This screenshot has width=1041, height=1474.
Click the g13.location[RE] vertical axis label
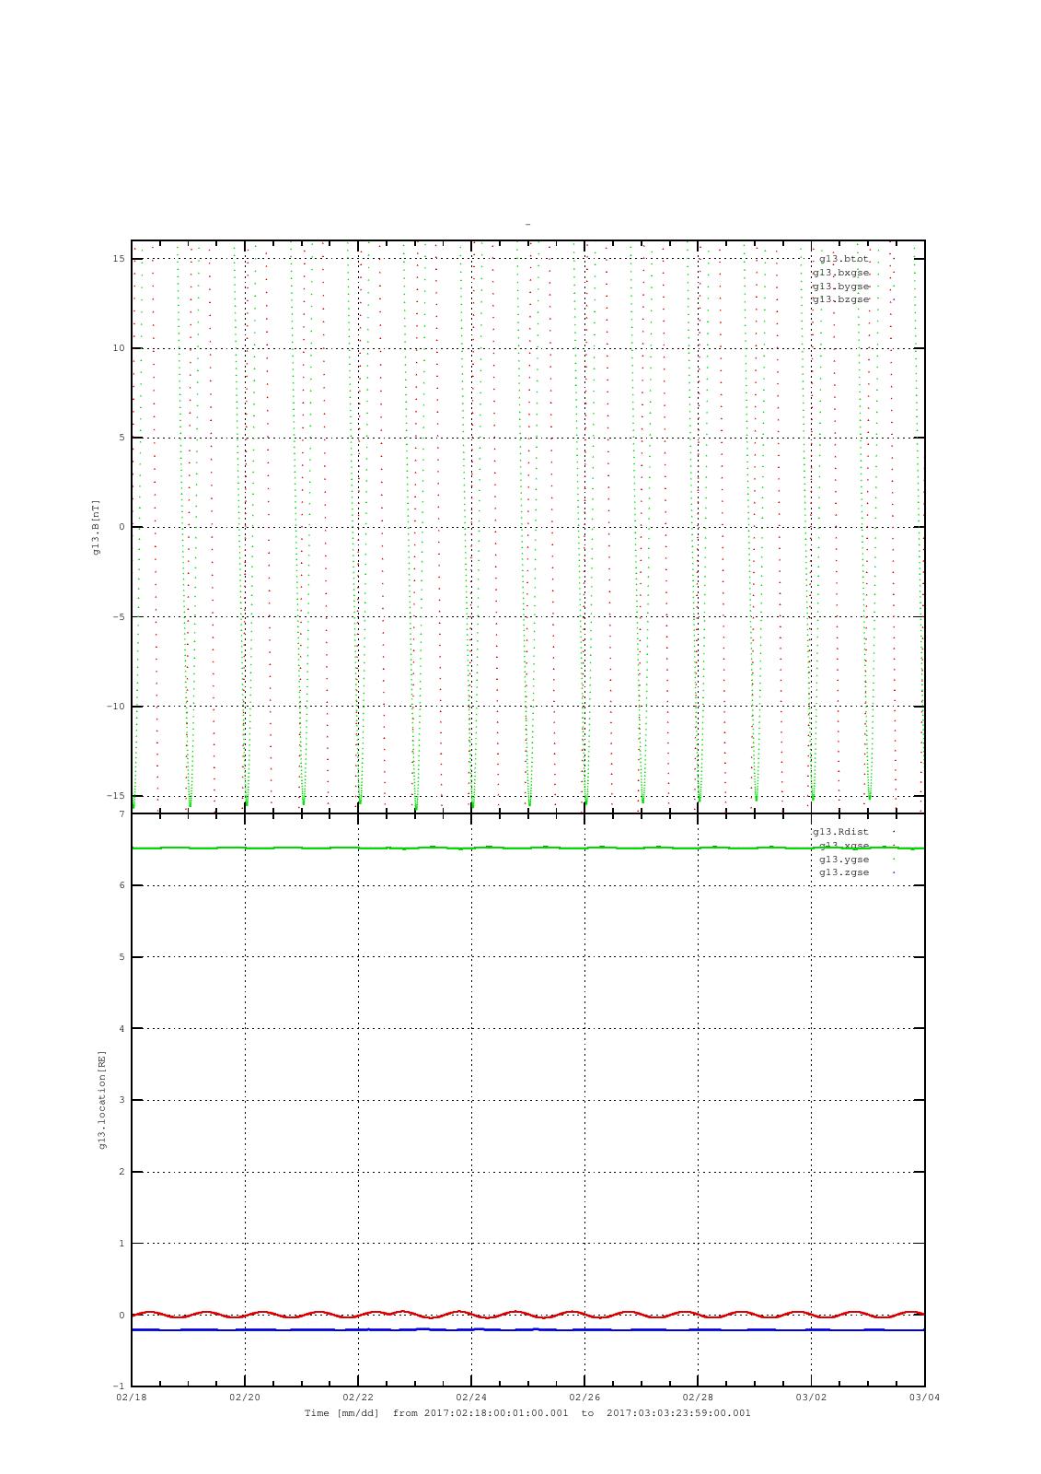pos(103,1099)
